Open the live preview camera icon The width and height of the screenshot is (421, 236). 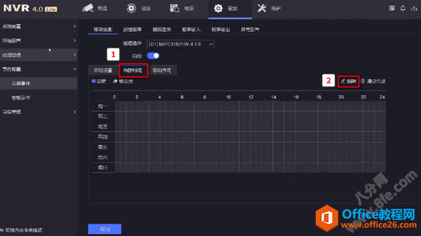pos(88,8)
